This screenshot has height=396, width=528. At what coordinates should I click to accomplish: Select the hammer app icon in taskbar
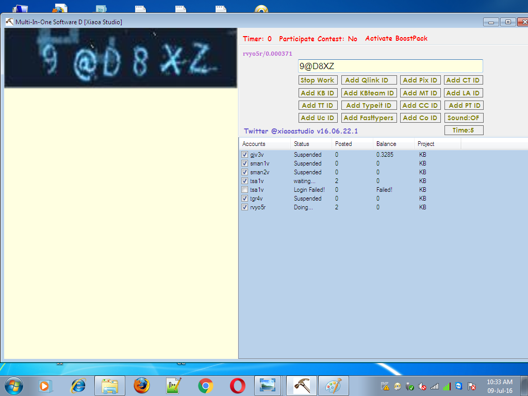302,386
